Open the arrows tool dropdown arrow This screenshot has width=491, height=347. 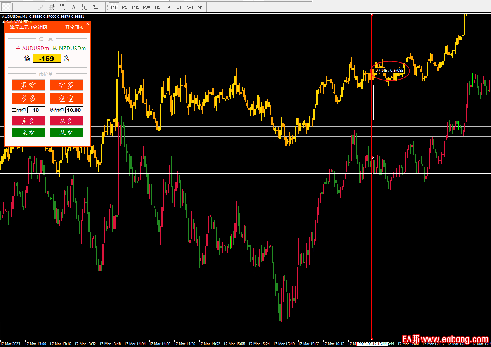pyautogui.click(x=102, y=7)
